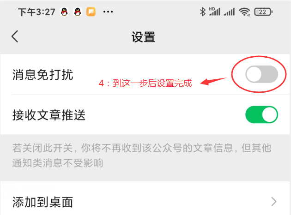Screen dimensions: 291x215
Task: Tap the second QQ penguin notification icon
Action: pos(78,12)
